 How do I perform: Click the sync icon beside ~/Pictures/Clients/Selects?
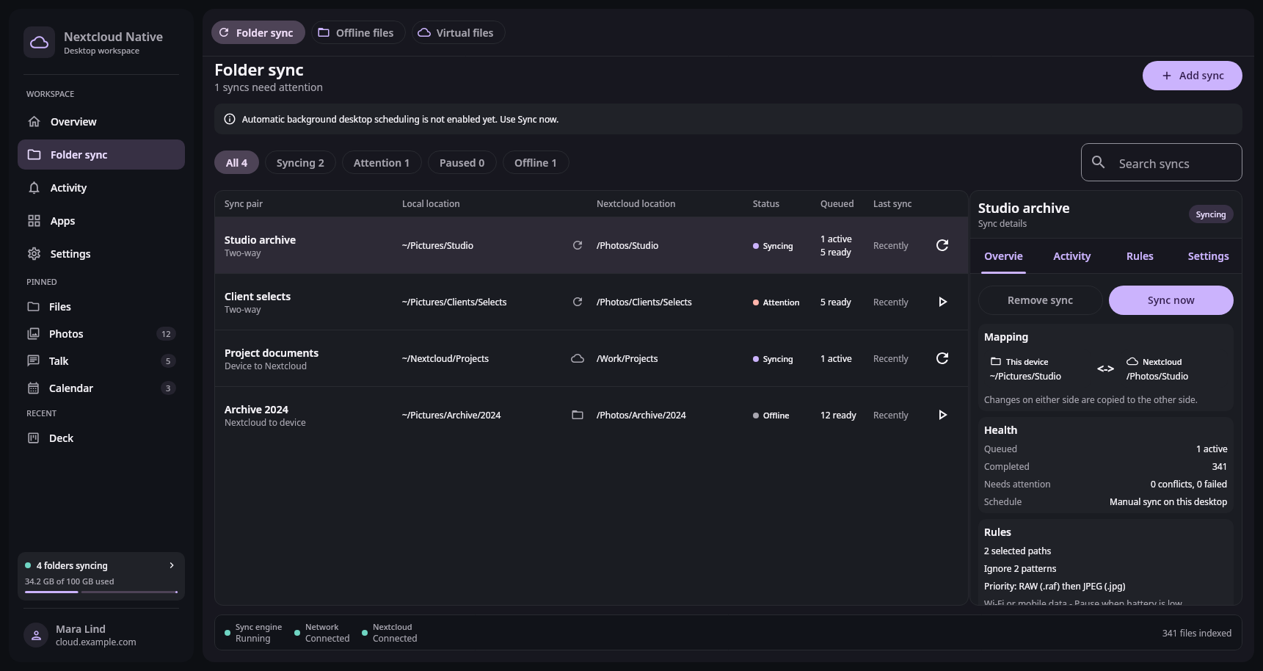tap(578, 302)
